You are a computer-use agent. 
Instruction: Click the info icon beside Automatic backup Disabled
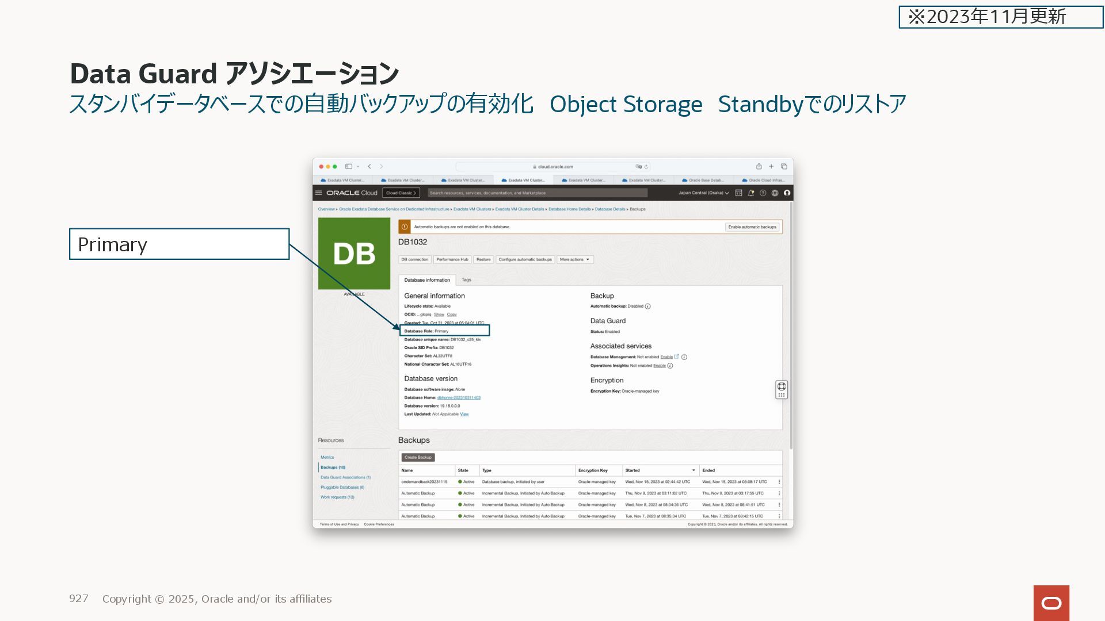[648, 306]
